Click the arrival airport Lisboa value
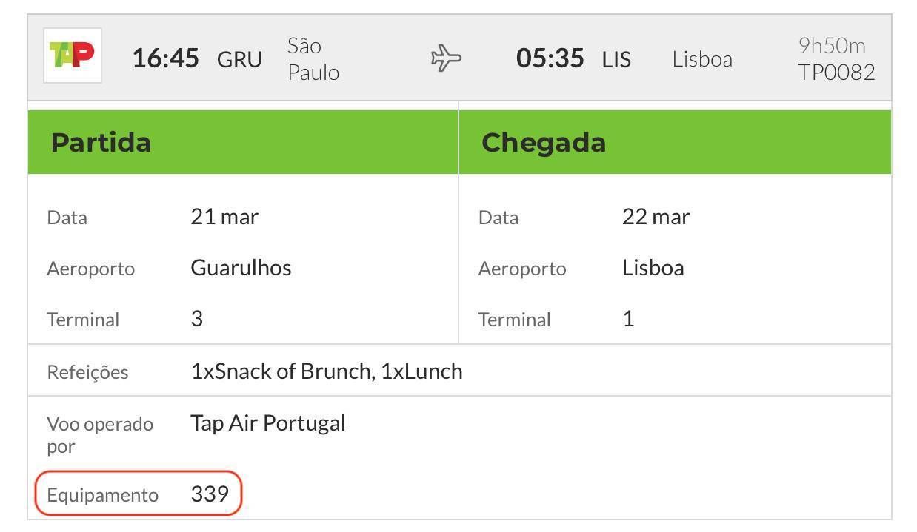The width and height of the screenshot is (917, 532). point(653,268)
